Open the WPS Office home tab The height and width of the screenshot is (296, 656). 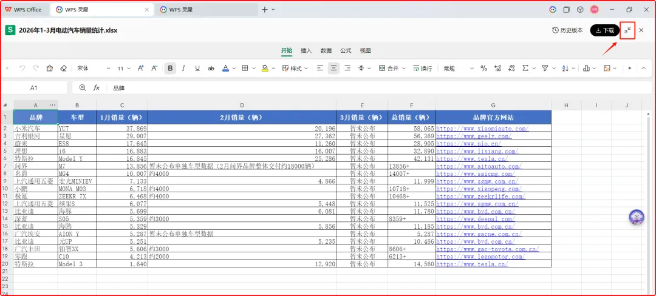coord(24,10)
